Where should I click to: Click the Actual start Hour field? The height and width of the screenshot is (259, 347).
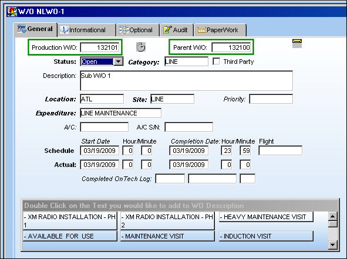[128, 165]
